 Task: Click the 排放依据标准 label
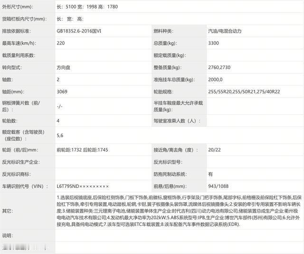(17, 31)
